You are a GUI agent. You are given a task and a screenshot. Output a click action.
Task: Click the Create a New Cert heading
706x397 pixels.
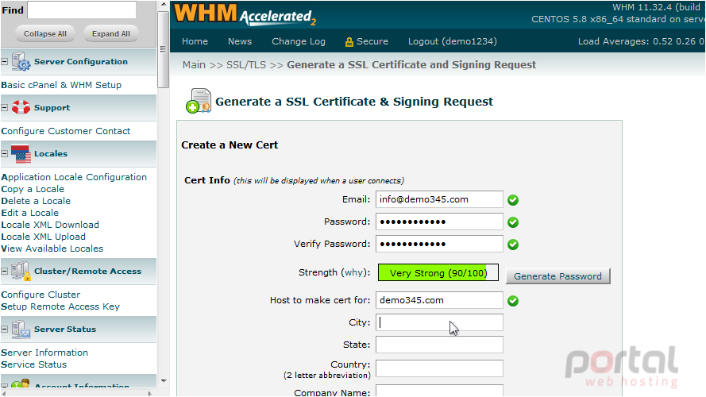230,145
